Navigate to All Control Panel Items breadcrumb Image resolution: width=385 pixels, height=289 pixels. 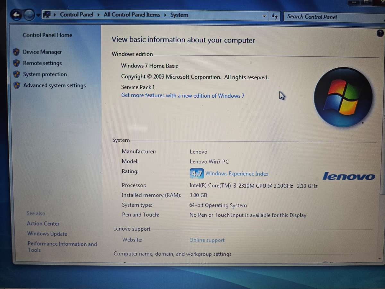pos(132,15)
